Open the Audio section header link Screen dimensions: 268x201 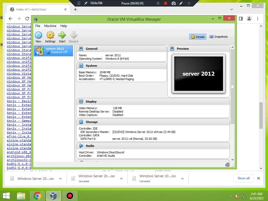coord(90,146)
